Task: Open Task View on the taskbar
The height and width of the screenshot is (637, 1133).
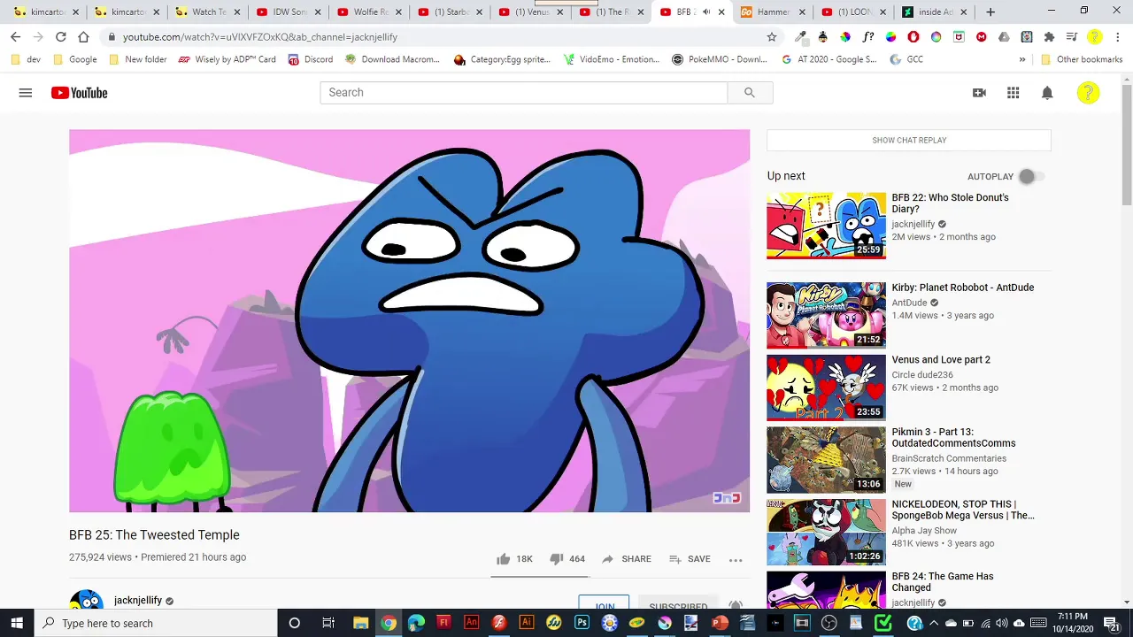Action: 328,623
